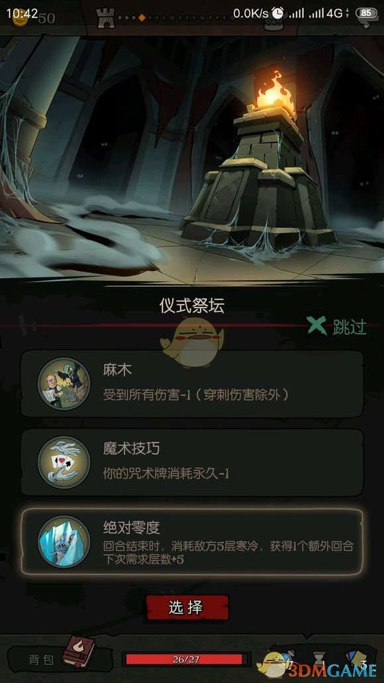Skip the altar via 跳过
Viewport: 384px width, 683px height.
tap(350, 327)
